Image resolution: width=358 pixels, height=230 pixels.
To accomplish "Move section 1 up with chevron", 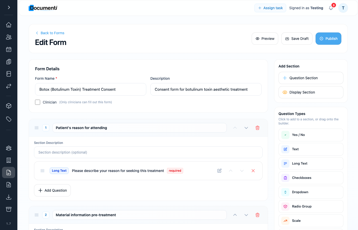I will (235, 128).
